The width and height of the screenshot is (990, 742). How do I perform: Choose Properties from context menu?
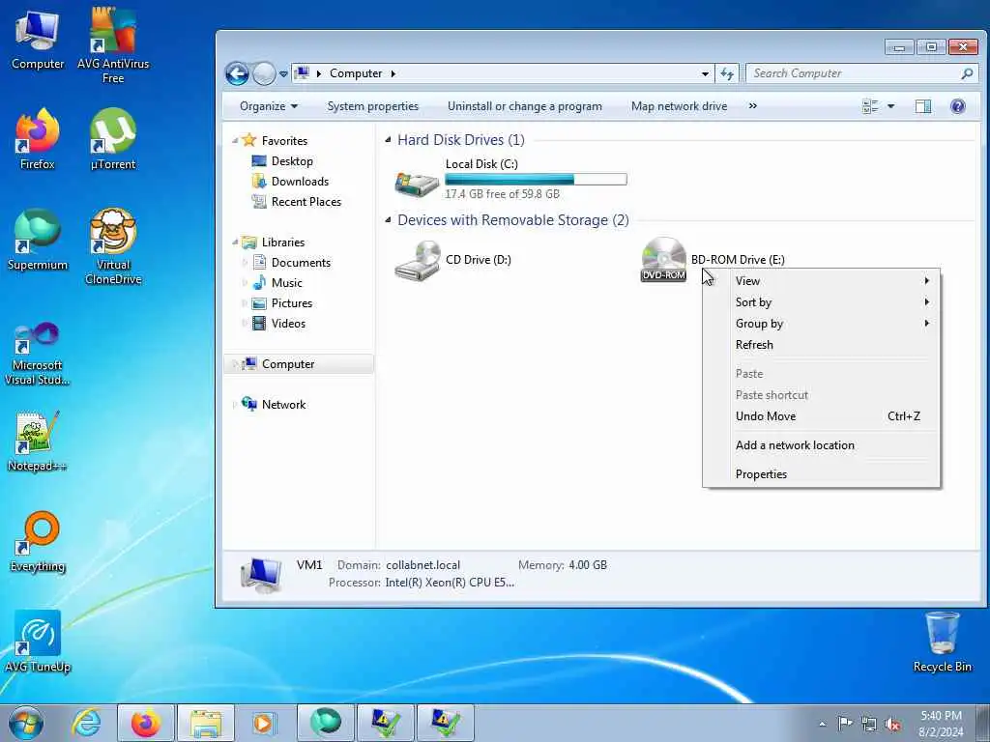[x=821, y=474]
